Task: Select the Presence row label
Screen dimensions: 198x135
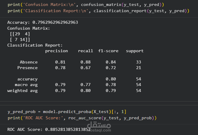Action: pyautogui.click(x=27, y=68)
